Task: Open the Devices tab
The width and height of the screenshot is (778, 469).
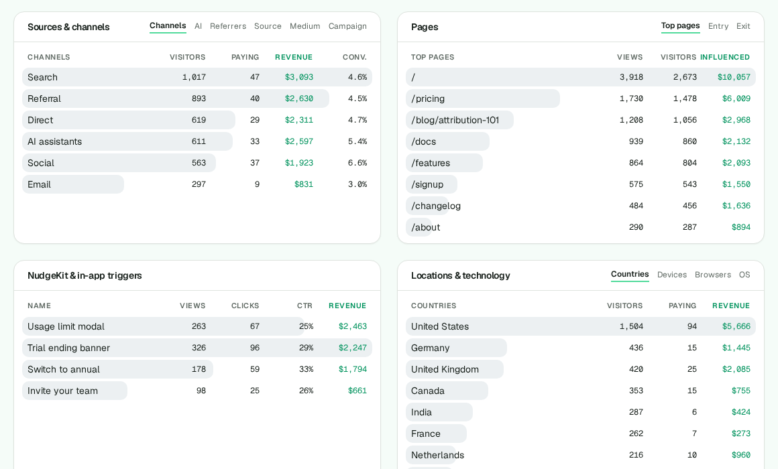Action: [x=672, y=275]
